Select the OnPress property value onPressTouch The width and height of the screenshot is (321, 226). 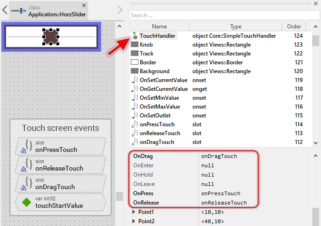click(220, 193)
